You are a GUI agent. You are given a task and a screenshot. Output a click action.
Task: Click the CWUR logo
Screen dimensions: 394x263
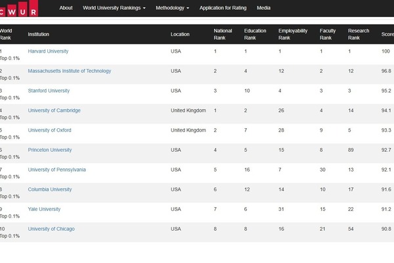click(19, 9)
